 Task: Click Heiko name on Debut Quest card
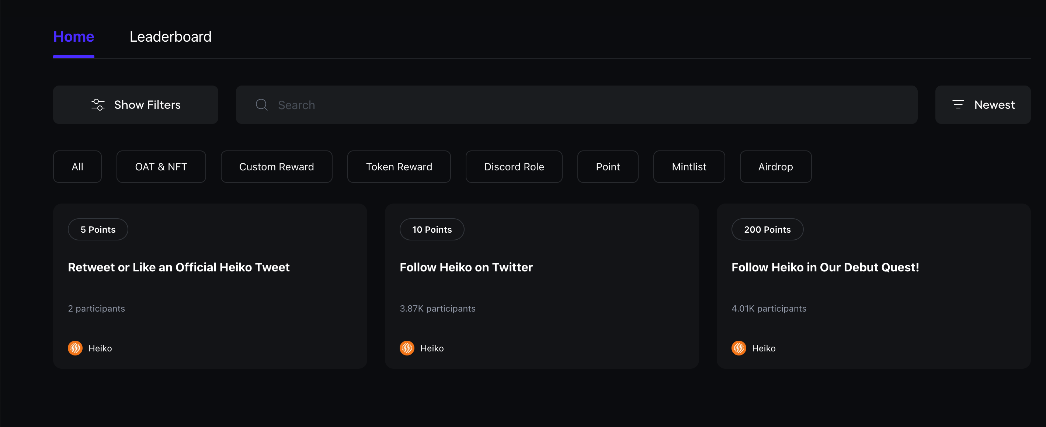point(763,348)
